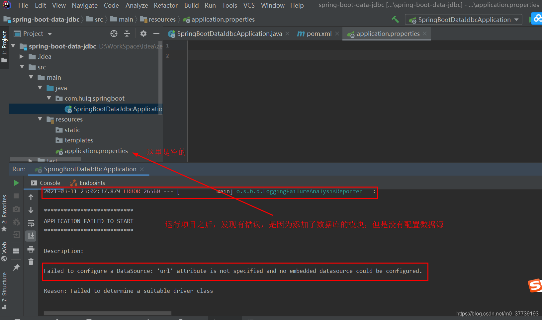Click the Dump Threads camera icon

pos(16,209)
